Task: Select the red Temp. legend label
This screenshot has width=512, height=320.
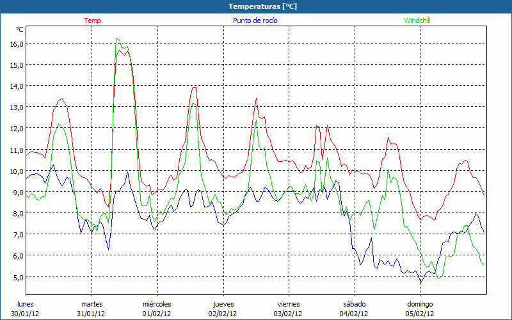Action: point(93,20)
